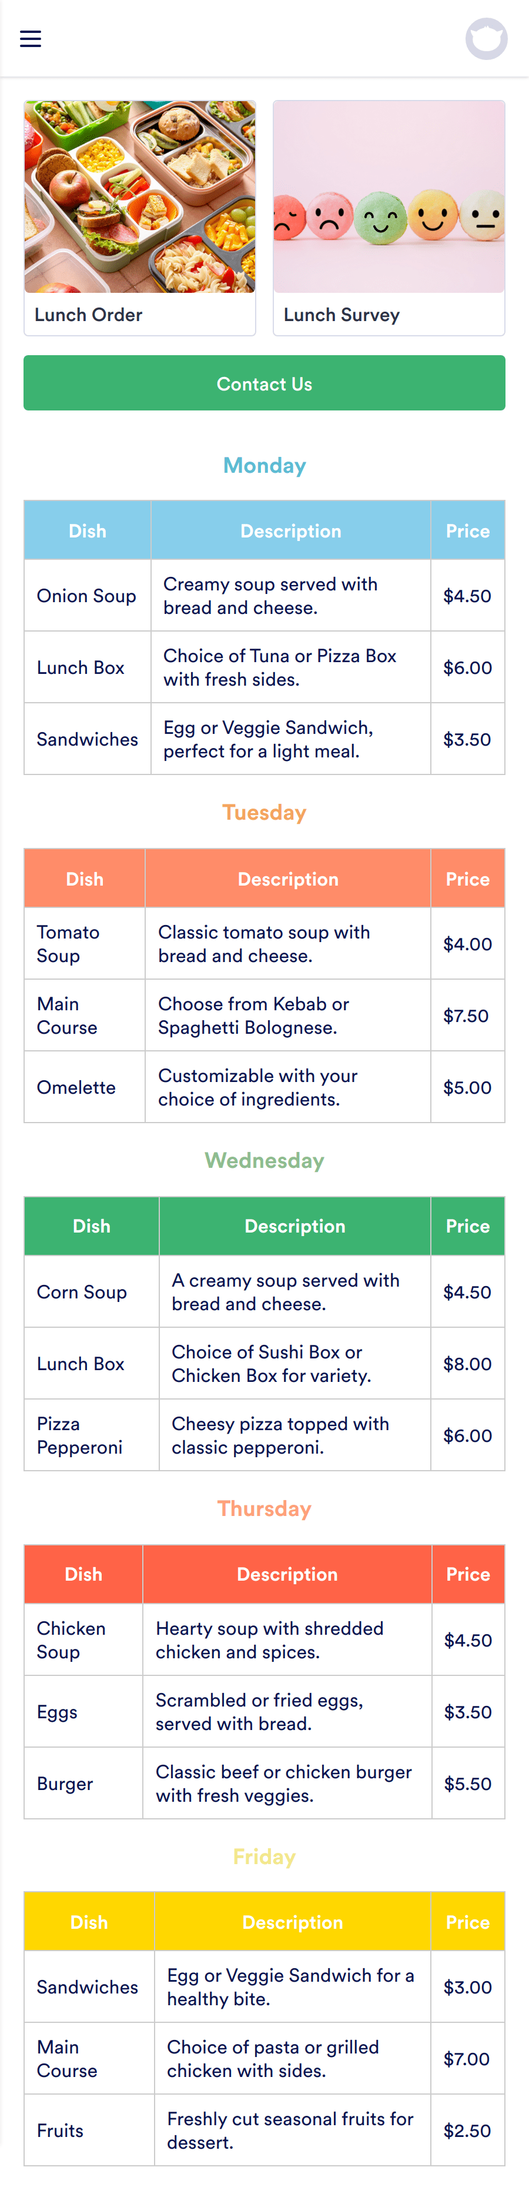Click the Tuesday heading

[x=264, y=813]
